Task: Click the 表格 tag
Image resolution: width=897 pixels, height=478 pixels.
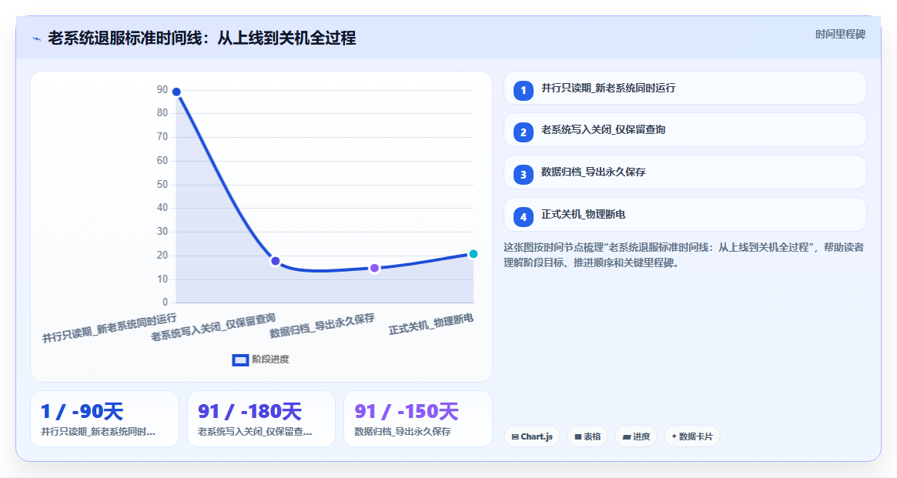Action: [x=587, y=436]
